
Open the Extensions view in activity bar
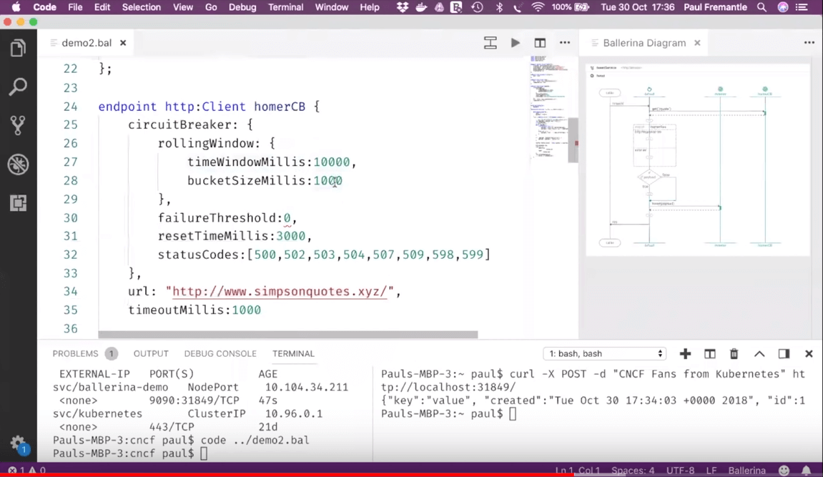[18, 203]
